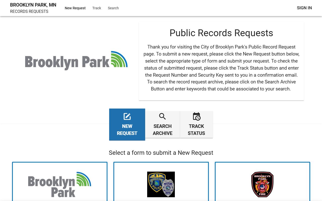Click the RECORDS REQUESTS subtitle in header
The height and width of the screenshot is (201, 322).
coord(29,12)
